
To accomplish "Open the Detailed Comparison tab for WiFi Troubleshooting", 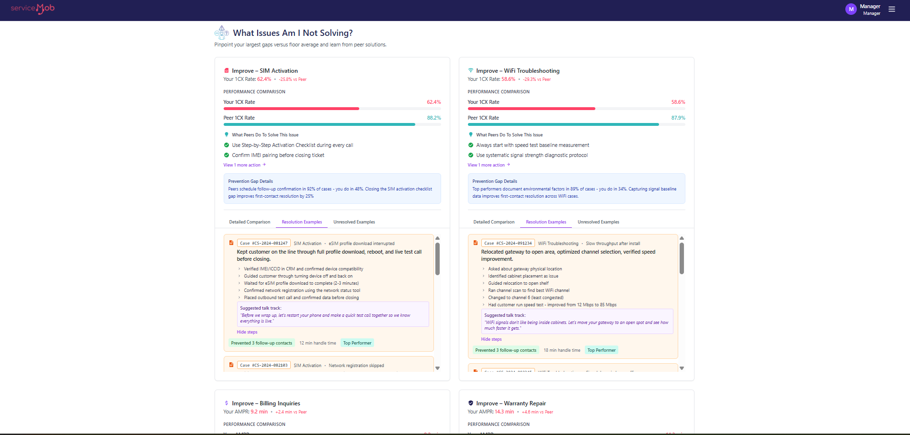I will [x=494, y=222].
